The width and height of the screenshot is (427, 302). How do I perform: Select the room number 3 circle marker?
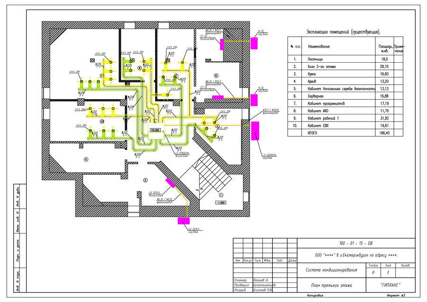[x=146, y=180]
